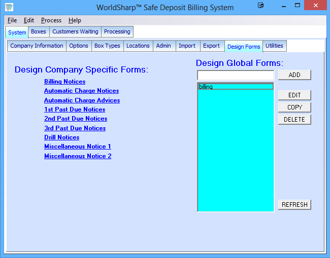Switch to the Customers Waiting tab

(x=75, y=31)
